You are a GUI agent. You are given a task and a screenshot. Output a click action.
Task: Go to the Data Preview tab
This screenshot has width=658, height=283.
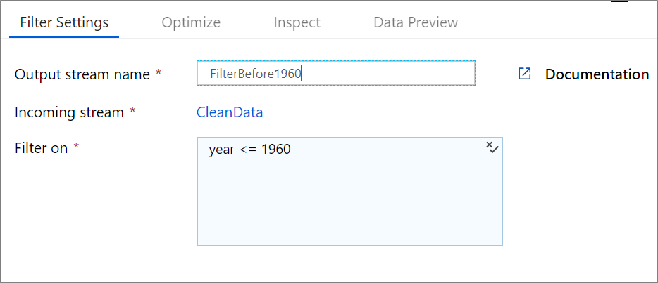416,22
